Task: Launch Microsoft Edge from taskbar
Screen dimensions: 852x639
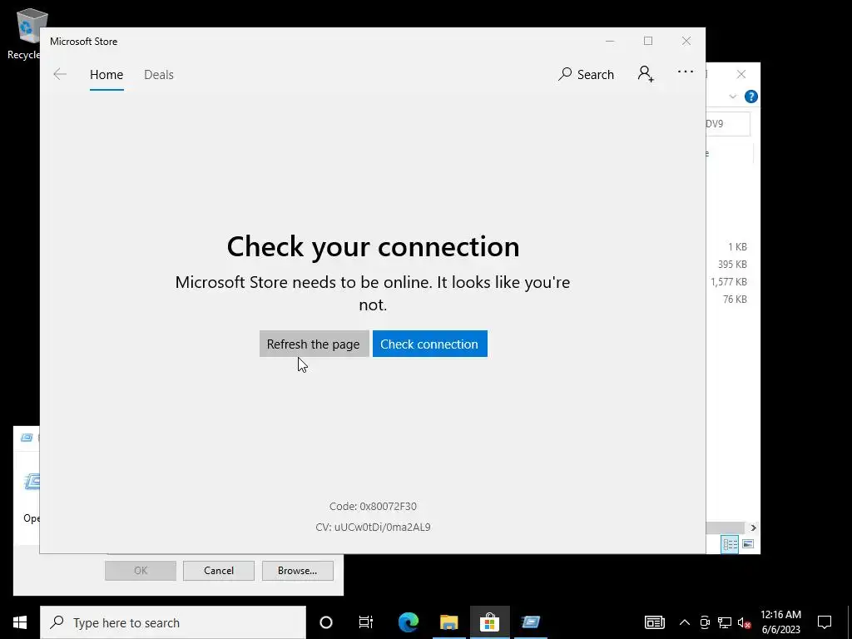Action: [408, 622]
